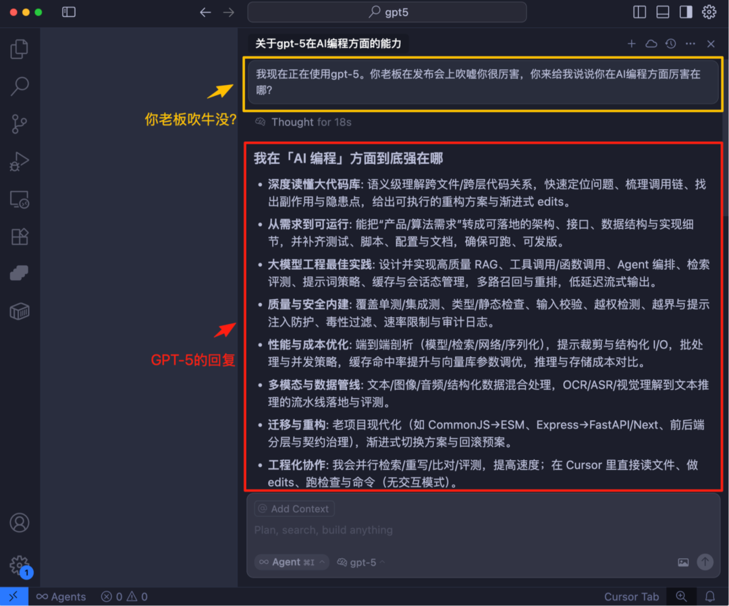Toggle the primary side bar layout
729x606 pixels.
640,12
